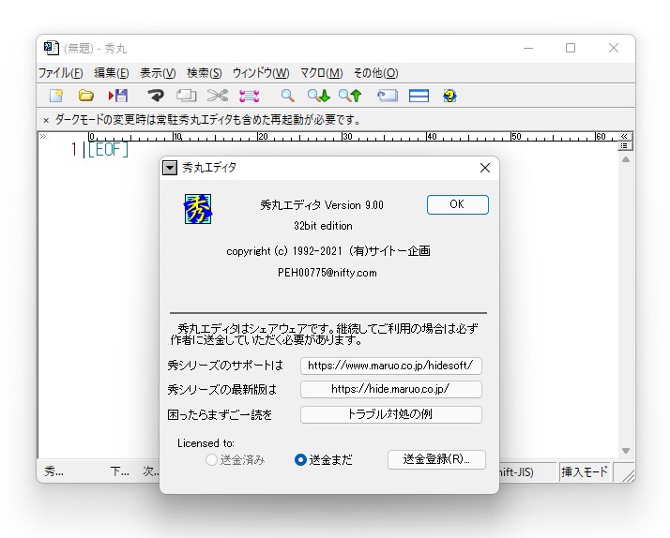Click the scrollbar down arrow
Viewport: 670px width, 538px height.
click(x=626, y=451)
